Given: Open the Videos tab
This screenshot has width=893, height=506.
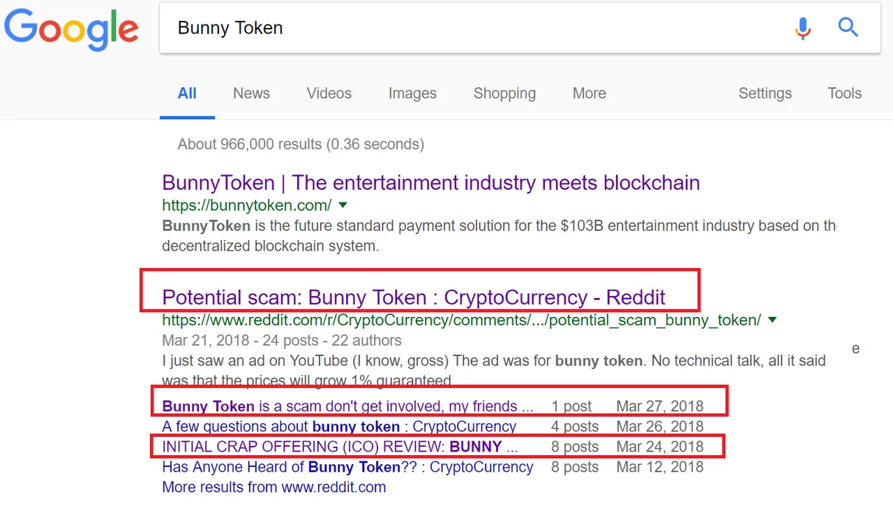Looking at the screenshot, I should tap(329, 94).
